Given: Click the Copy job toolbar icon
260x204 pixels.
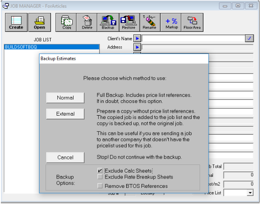Looking at the screenshot, I should 67,22.
